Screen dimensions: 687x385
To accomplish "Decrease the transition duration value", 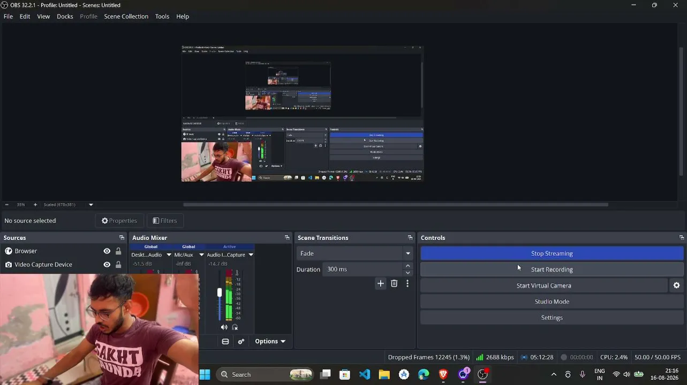I will click(407, 273).
